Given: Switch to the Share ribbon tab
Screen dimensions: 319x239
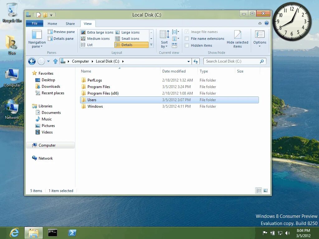Looking at the screenshot, I should (x=70, y=23).
